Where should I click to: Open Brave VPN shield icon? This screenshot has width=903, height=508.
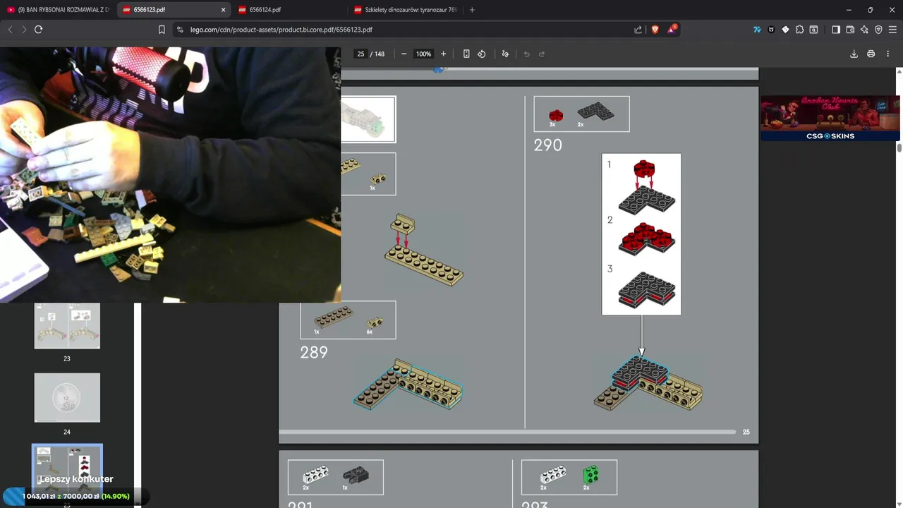(878, 30)
